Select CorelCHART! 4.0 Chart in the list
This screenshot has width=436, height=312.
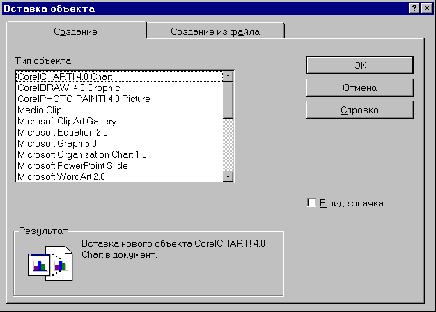(x=65, y=76)
